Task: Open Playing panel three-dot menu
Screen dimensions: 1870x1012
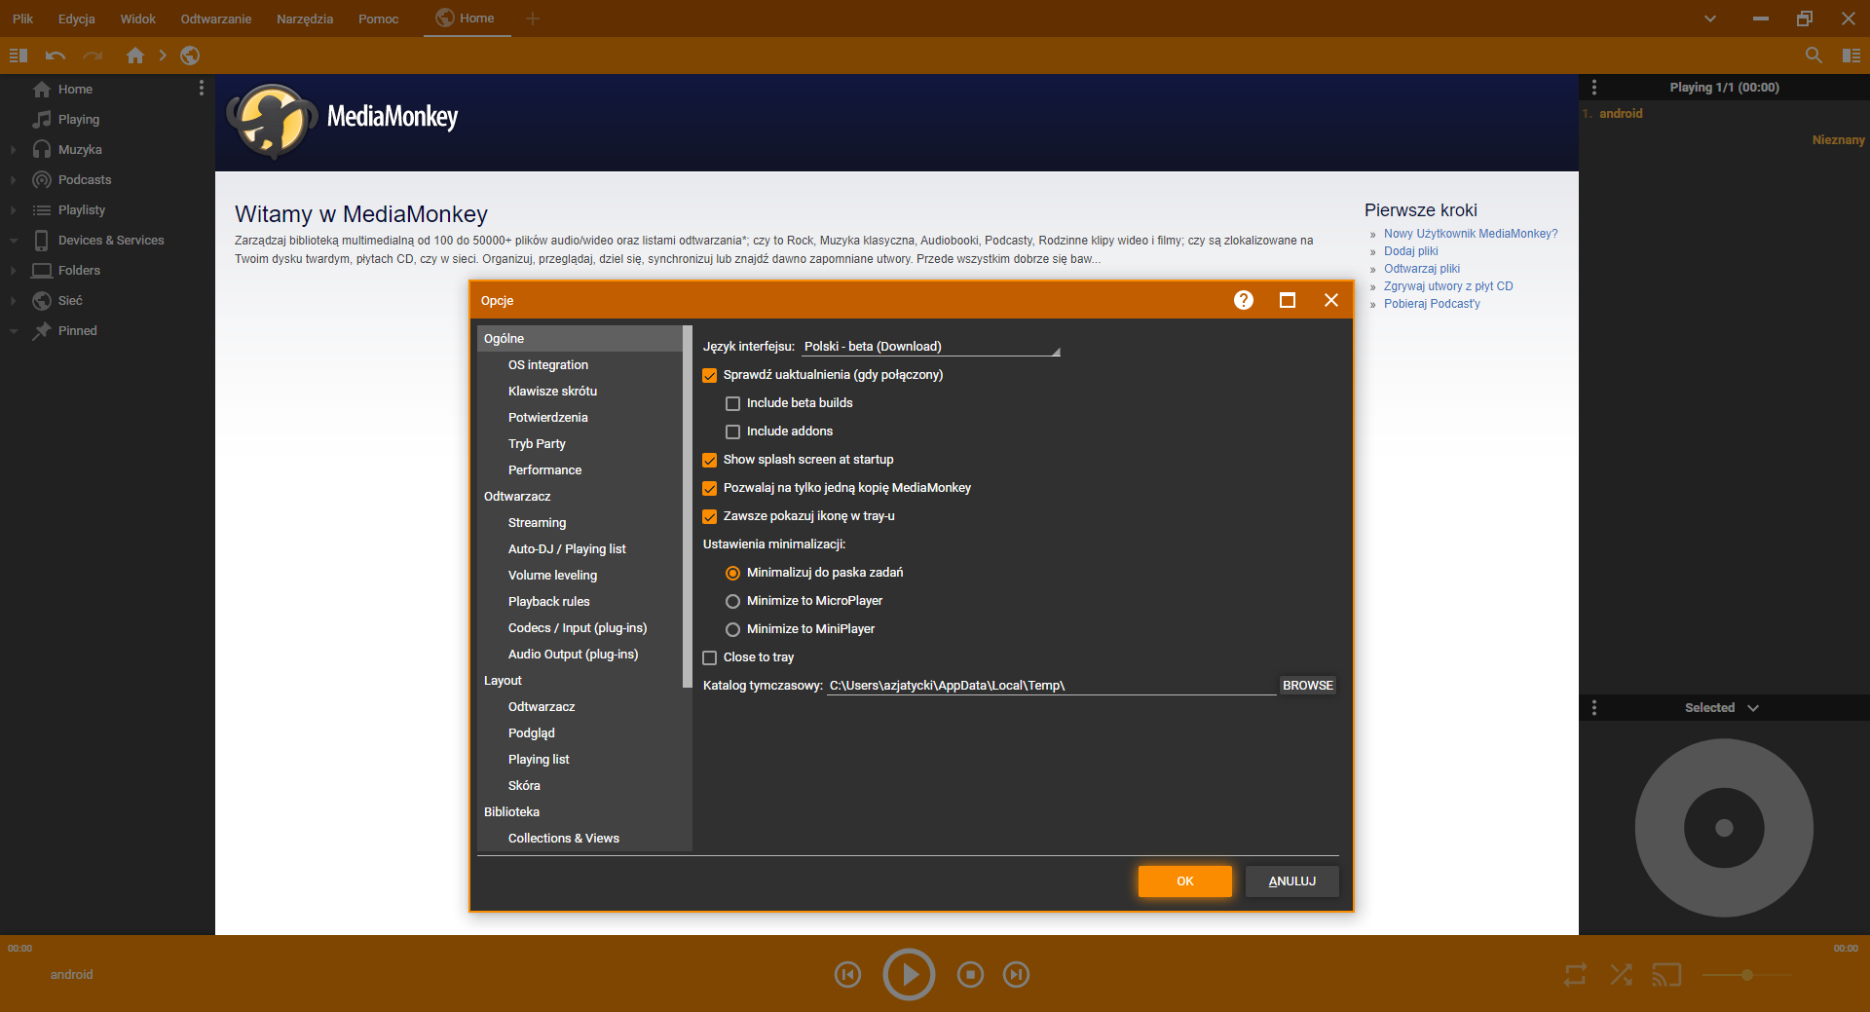Action: click(x=1594, y=88)
